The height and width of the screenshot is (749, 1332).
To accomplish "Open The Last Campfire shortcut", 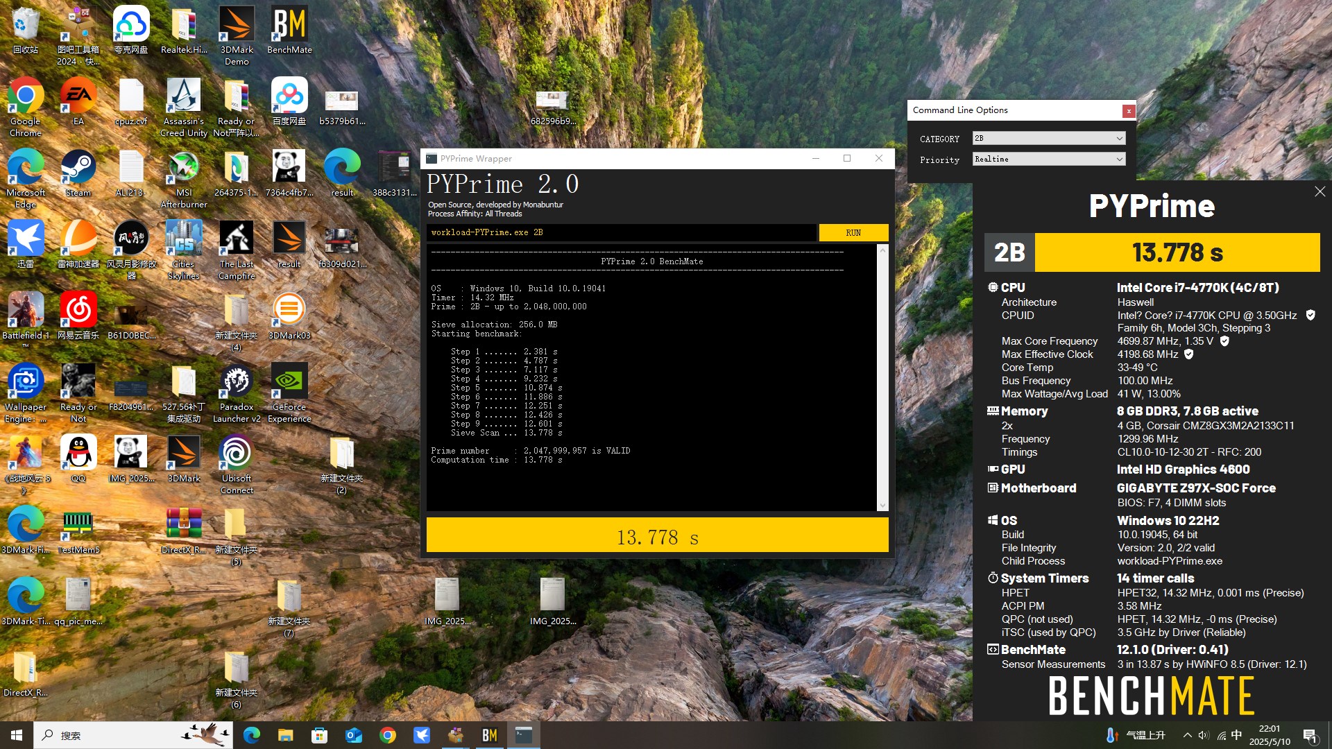I will click(x=237, y=250).
